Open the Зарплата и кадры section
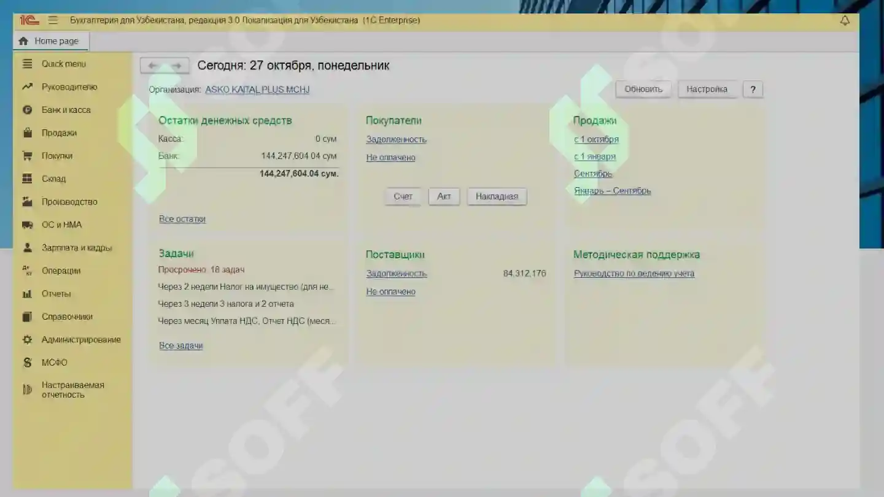The image size is (884, 497). tap(77, 248)
